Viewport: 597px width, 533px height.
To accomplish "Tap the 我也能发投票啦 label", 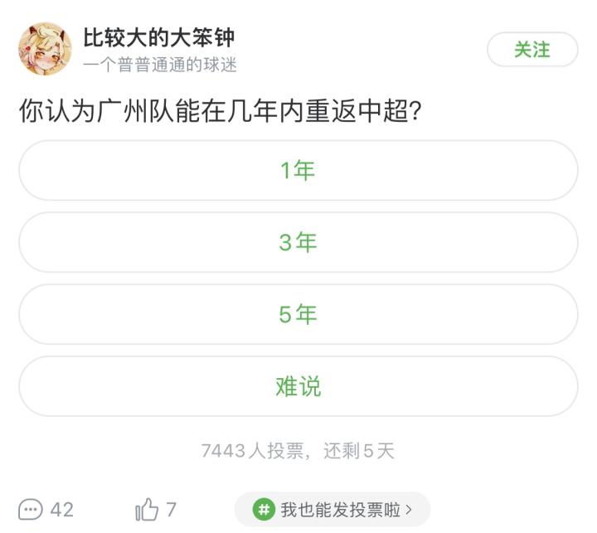I will click(341, 510).
